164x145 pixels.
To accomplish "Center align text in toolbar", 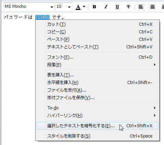I will coord(152,7).
